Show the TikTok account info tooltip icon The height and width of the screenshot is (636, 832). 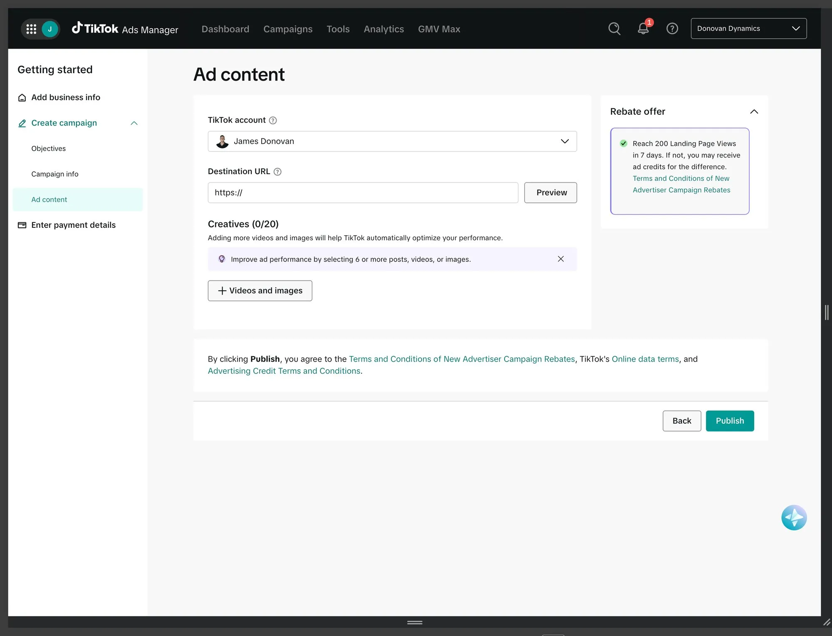coord(273,121)
